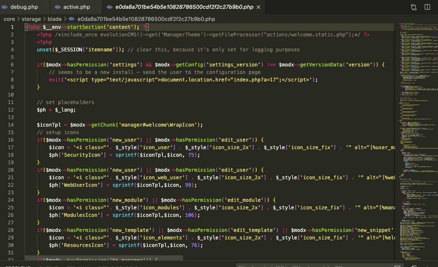Click $ph['ModulesIcon'] on line 26
438x267 pixels.
coord(76,215)
